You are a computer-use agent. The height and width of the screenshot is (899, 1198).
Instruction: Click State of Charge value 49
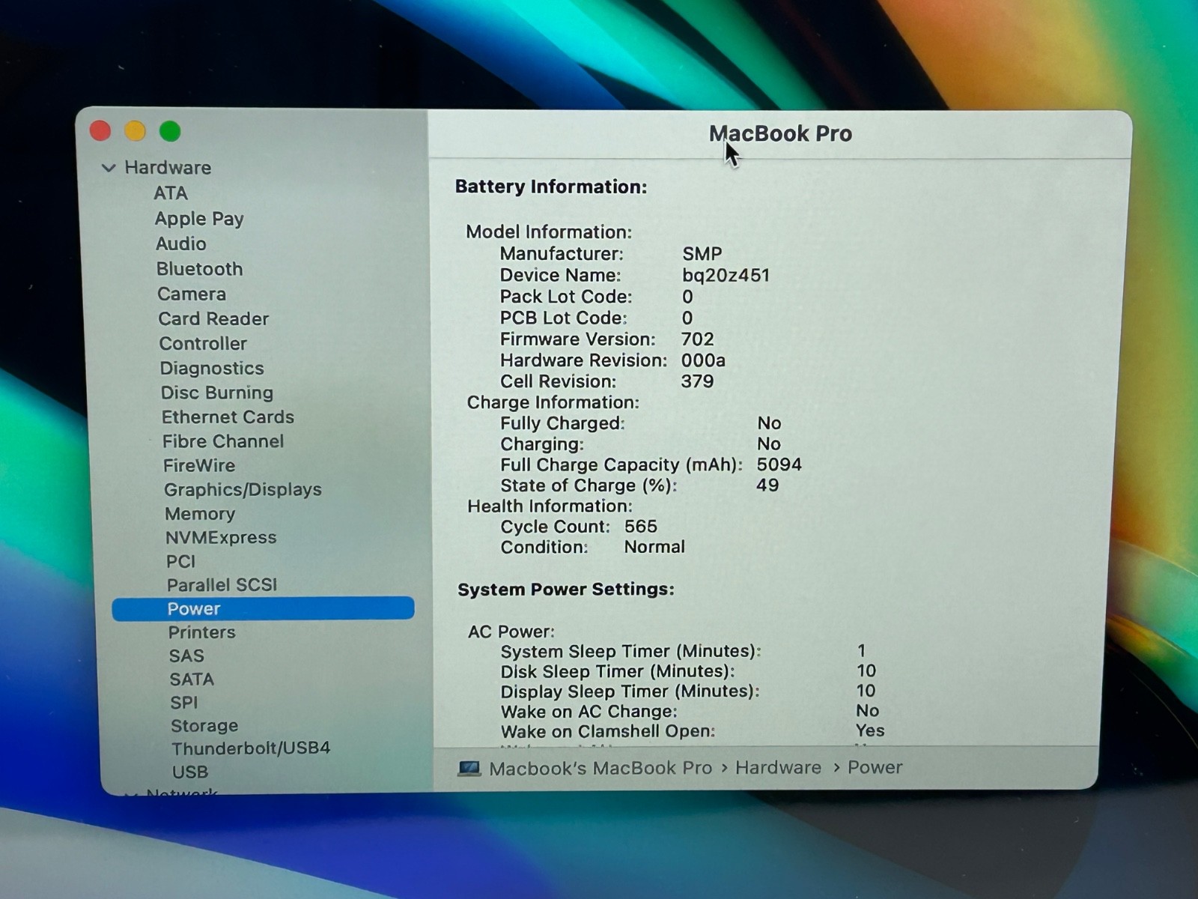(x=767, y=485)
